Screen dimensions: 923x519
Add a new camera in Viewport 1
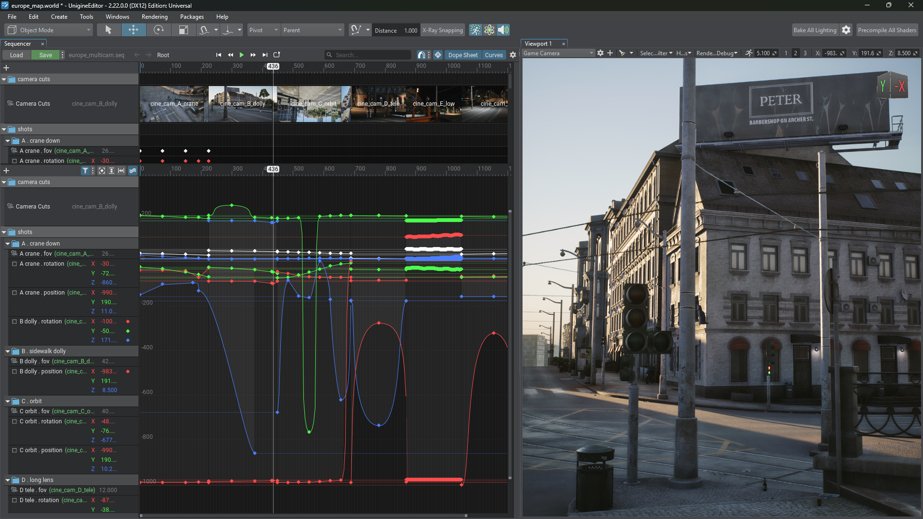tap(610, 53)
